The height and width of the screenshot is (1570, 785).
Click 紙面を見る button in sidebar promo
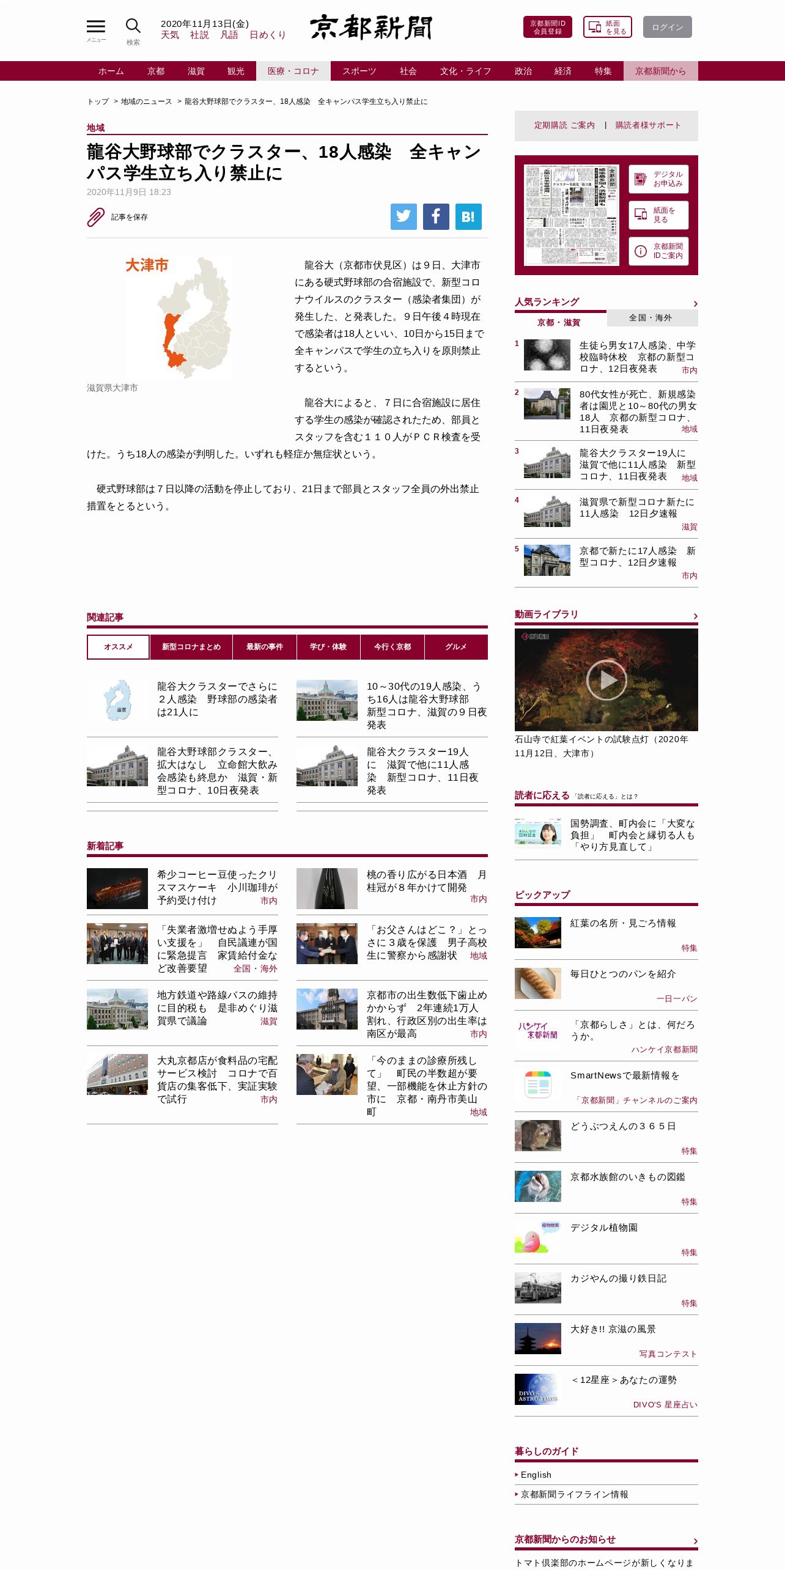pos(658,215)
